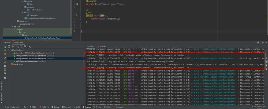This screenshot has width=268, height=109.
Task: Open SpringBoot04KafkaBaseApplication in project tree
Action: [40, 18]
